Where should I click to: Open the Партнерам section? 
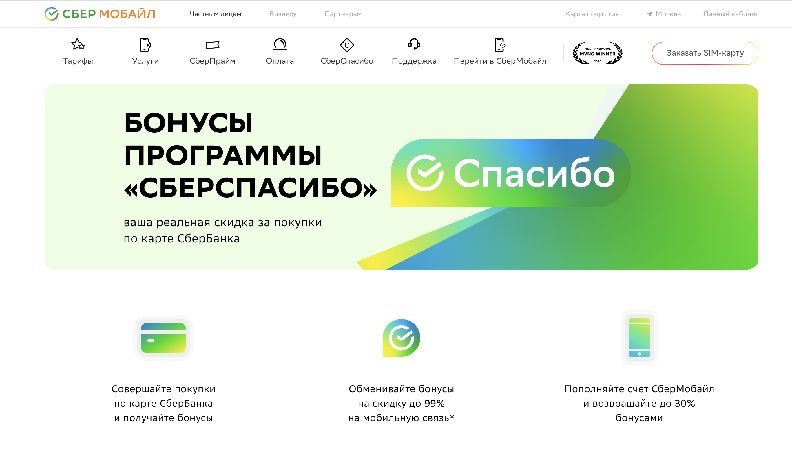(x=343, y=14)
